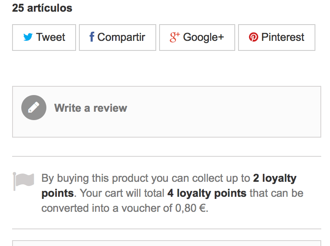Screen dimensions: 330x246
Task: Click the Facebook f icon
Action: pos(92,37)
